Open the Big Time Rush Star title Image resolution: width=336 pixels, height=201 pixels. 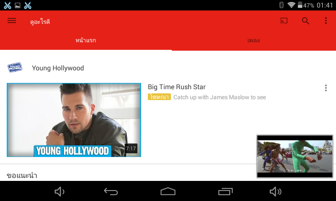click(x=176, y=87)
